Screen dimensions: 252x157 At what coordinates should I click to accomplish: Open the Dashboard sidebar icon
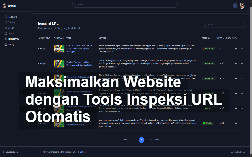tap(6, 17)
